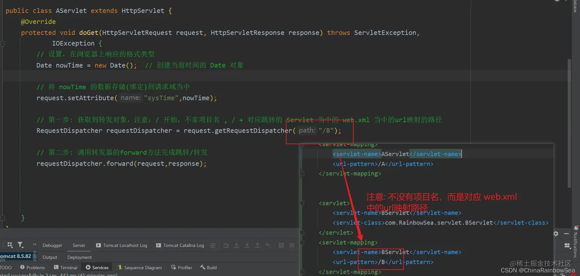
Task: Select the Output sub-tab
Action: [50, 257]
